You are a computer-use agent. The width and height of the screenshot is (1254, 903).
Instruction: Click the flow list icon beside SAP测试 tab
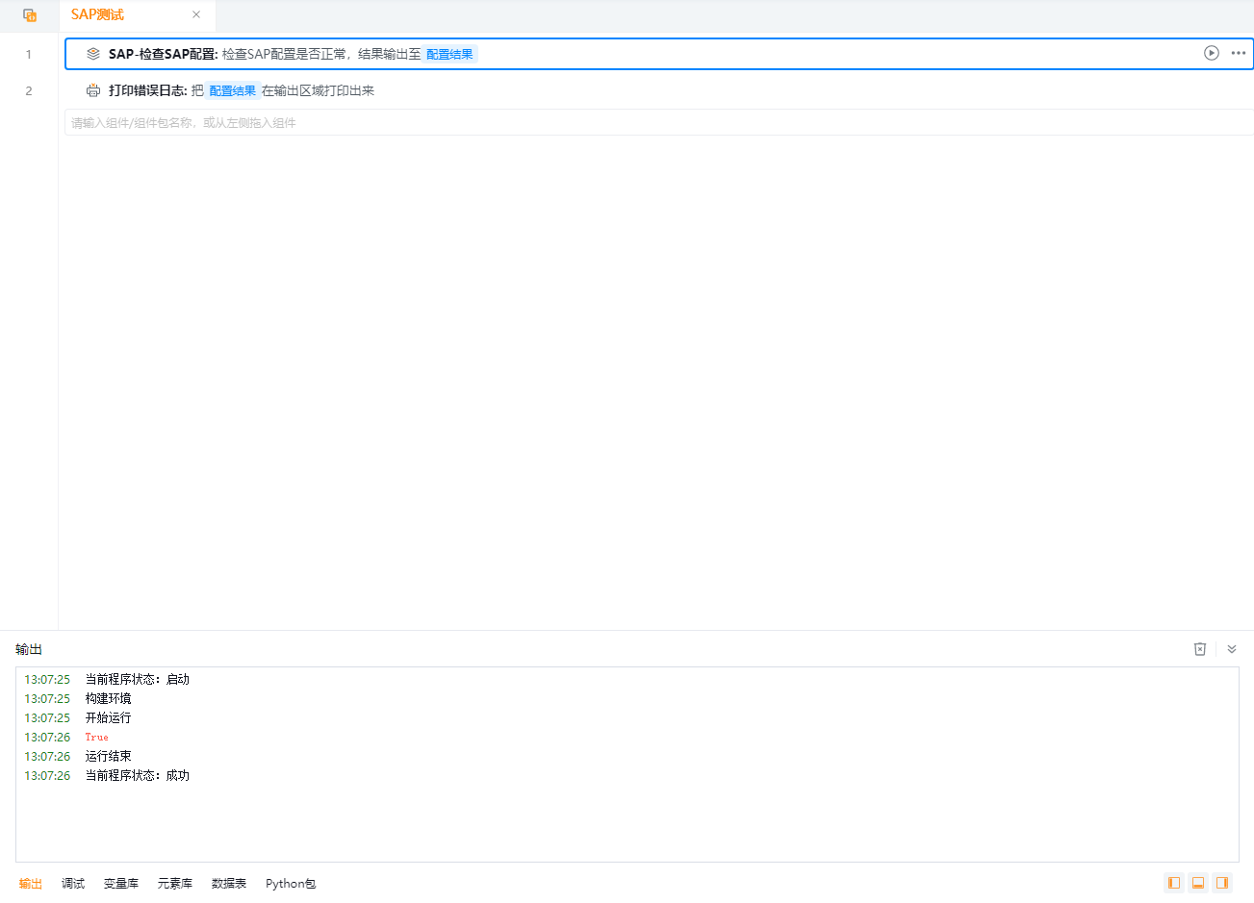click(30, 15)
